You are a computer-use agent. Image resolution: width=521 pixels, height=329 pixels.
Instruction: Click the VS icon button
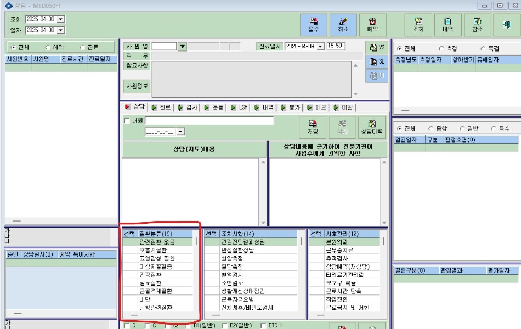(376, 48)
